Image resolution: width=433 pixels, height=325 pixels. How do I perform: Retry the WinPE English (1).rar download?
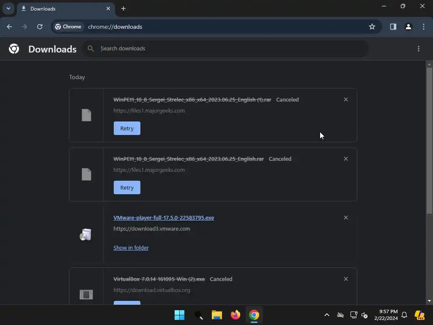point(127,128)
